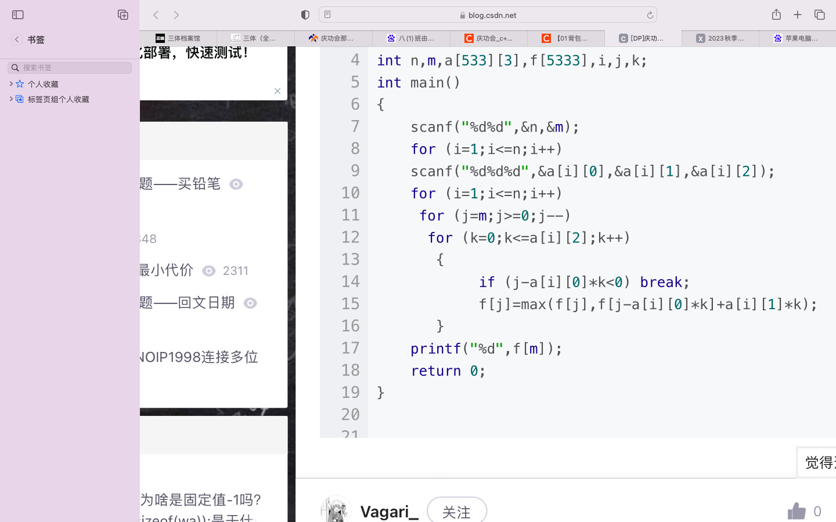Like the article with thumbs-up
Screen dimensions: 836x522
click(x=797, y=511)
